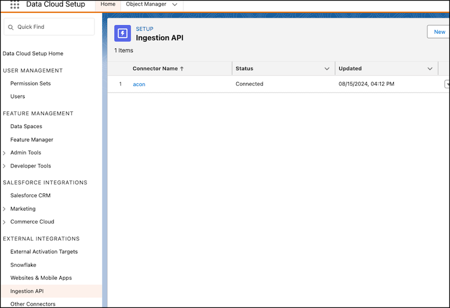
Task: Focus the Quick Find search field
Action: tap(49, 27)
